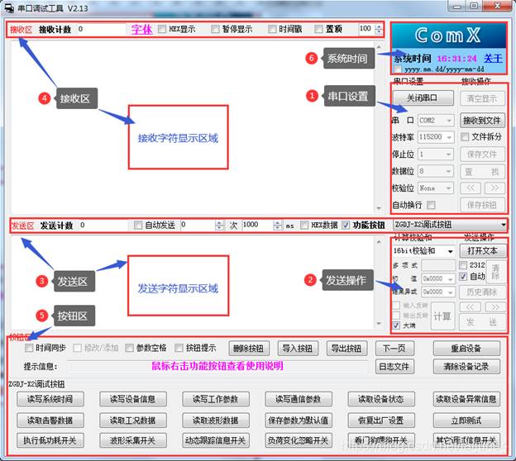The image size is (516, 461).
Task: Expand the 16bit校验和 dropdown
Action: pyautogui.click(x=423, y=251)
